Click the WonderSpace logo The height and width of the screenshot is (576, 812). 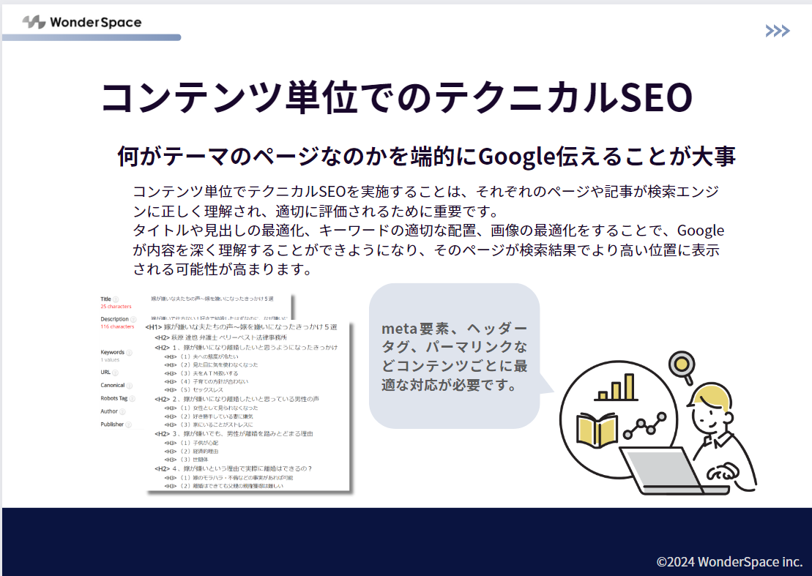tap(82, 22)
